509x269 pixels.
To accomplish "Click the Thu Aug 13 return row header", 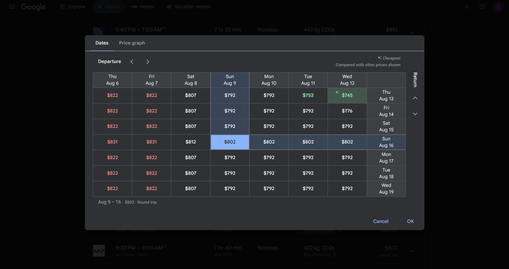I will point(386,96).
